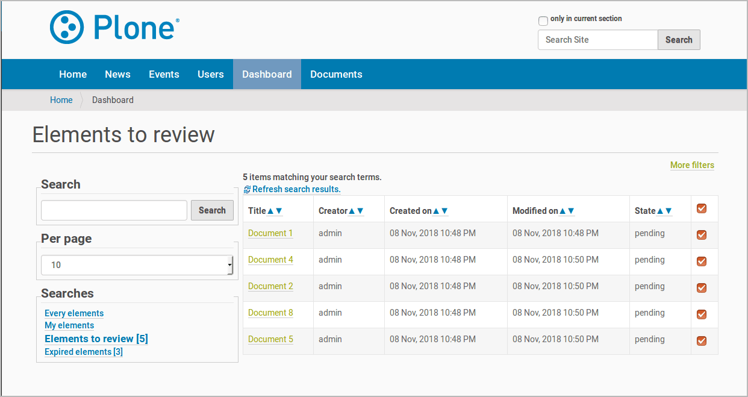Click Document 8's Created on date

click(x=432, y=313)
